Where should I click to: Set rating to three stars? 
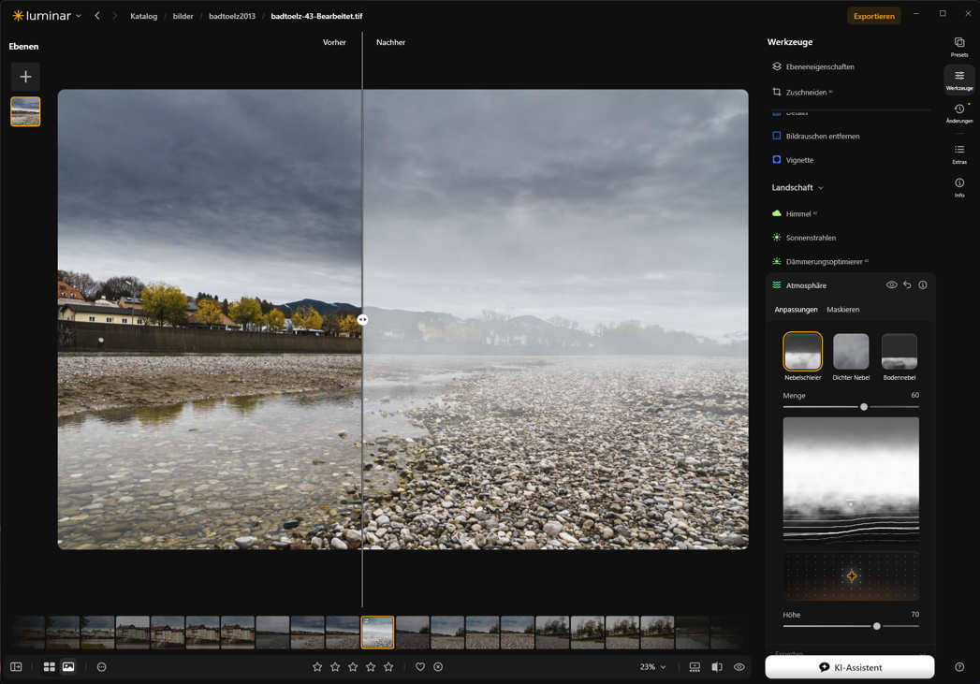click(x=353, y=666)
